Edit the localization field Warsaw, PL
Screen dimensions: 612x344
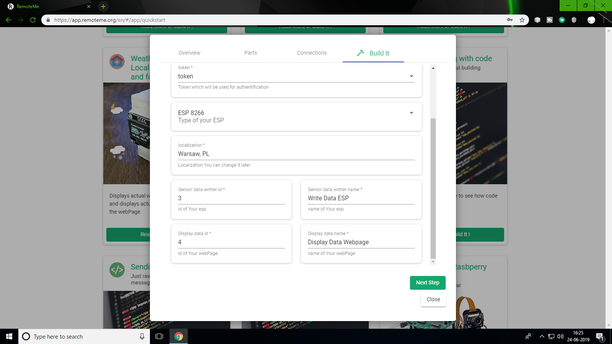(x=296, y=154)
